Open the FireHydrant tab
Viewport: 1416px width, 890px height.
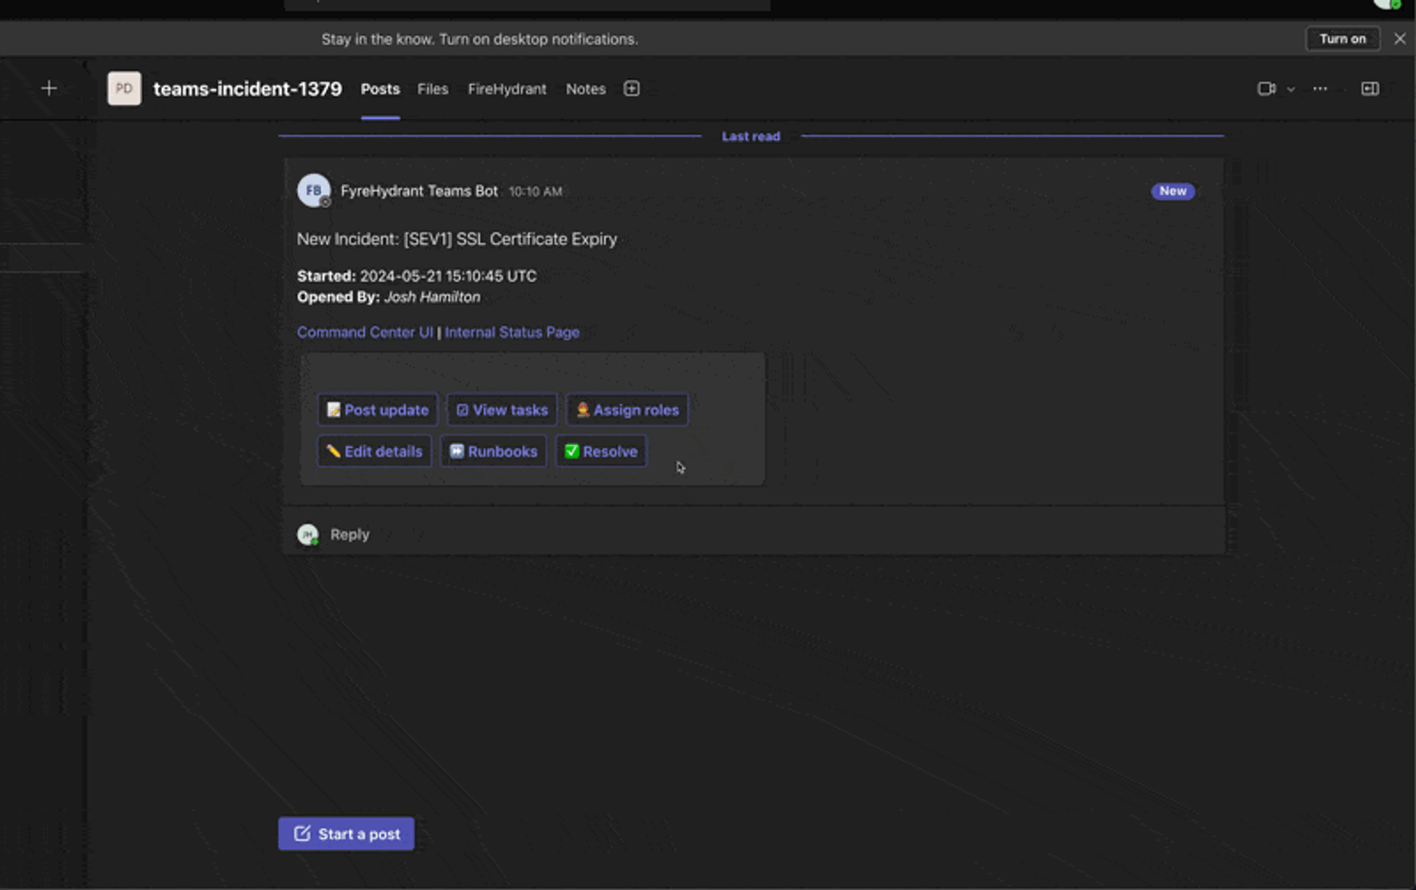tap(507, 89)
